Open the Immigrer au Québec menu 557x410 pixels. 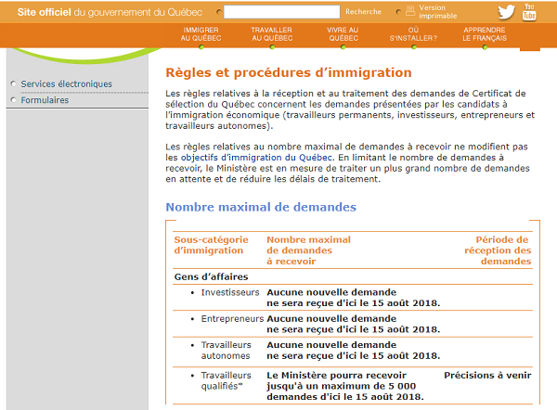(201, 34)
